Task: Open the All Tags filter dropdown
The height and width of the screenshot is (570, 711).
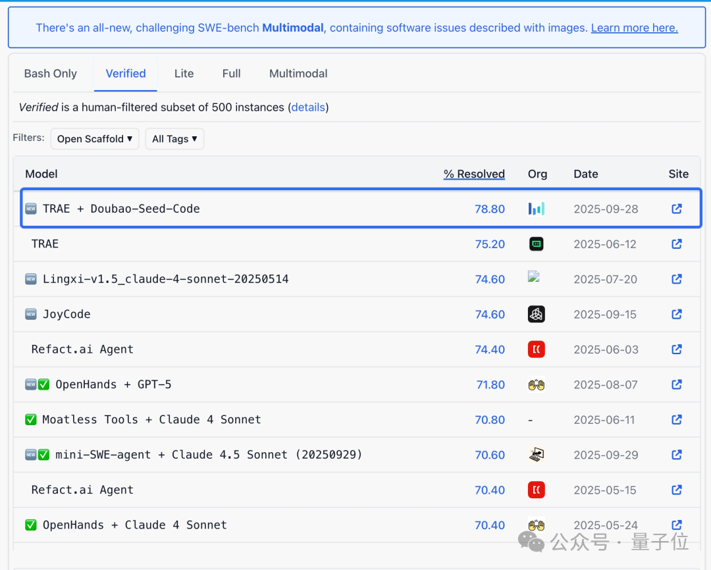Action: point(174,139)
